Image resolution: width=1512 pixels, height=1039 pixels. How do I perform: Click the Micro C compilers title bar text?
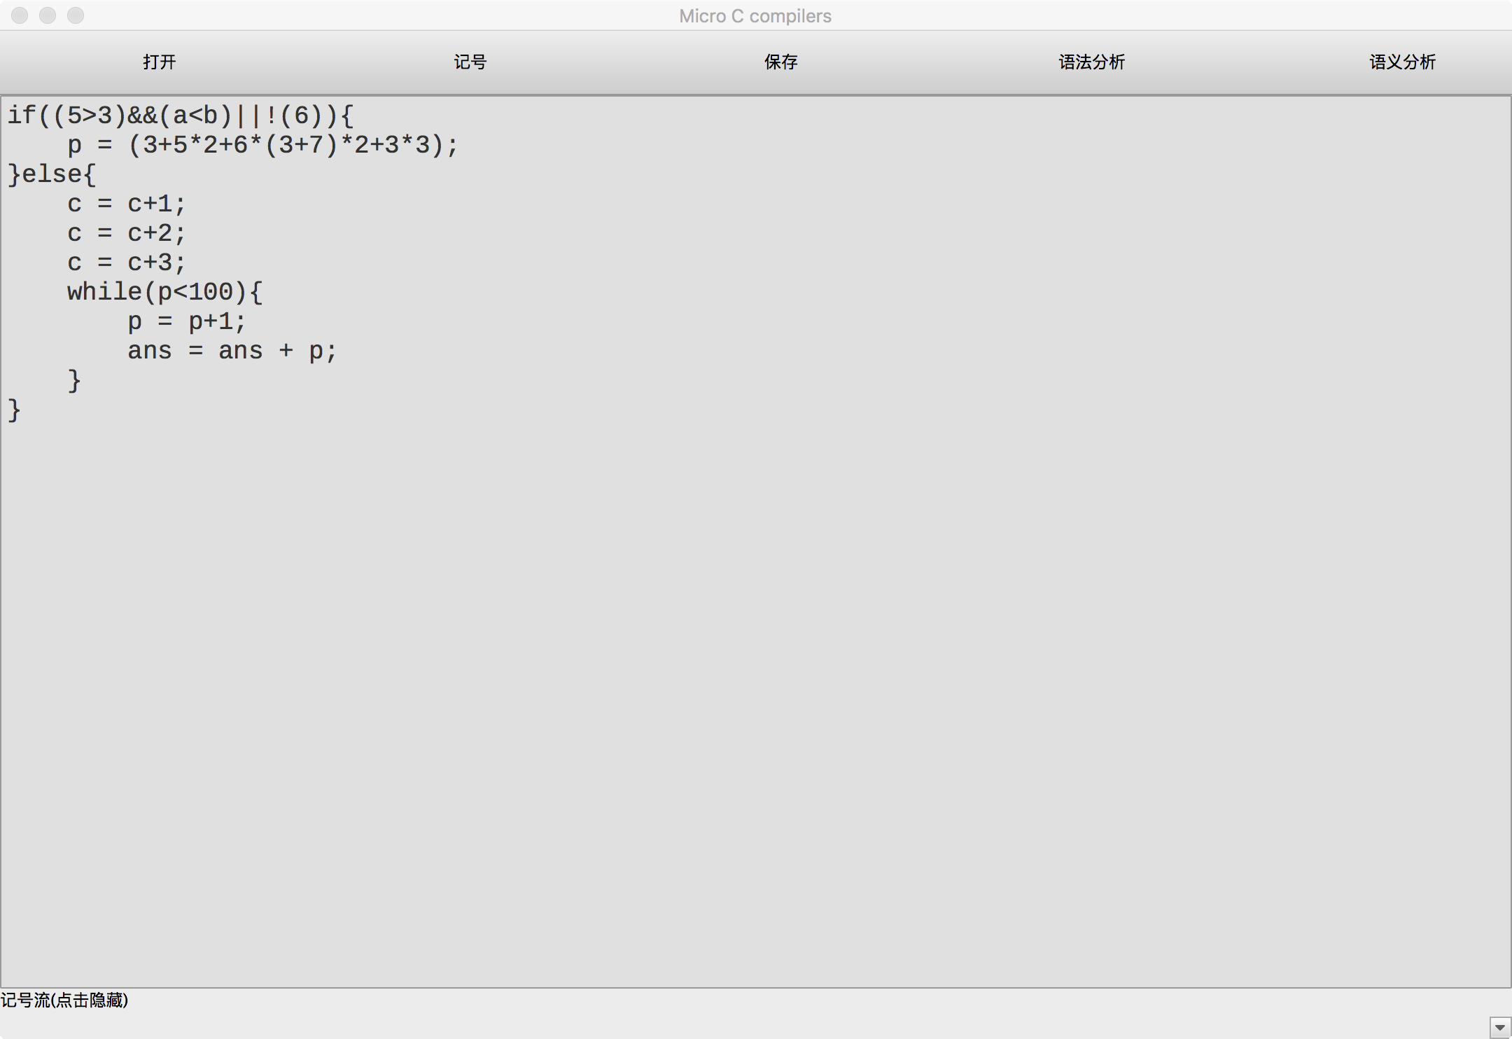tap(755, 16)
